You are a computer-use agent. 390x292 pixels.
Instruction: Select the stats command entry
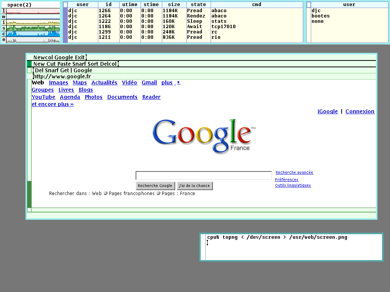(x=219, y=21)
